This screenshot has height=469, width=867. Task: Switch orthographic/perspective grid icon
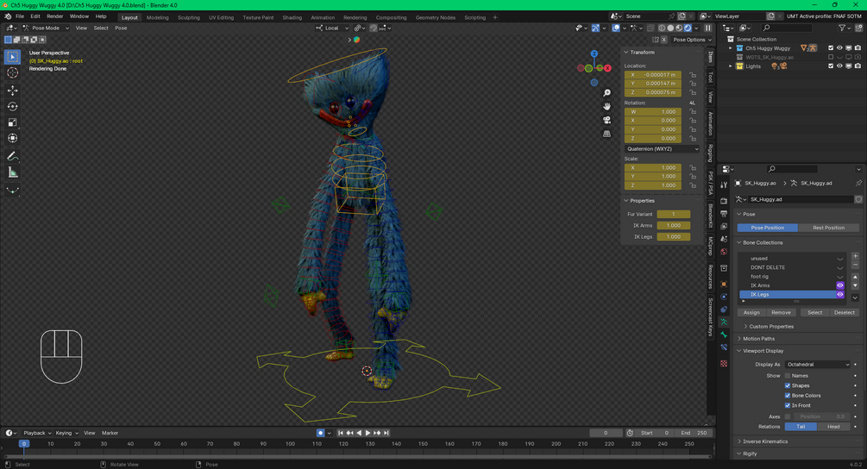[x=606, y=134]
